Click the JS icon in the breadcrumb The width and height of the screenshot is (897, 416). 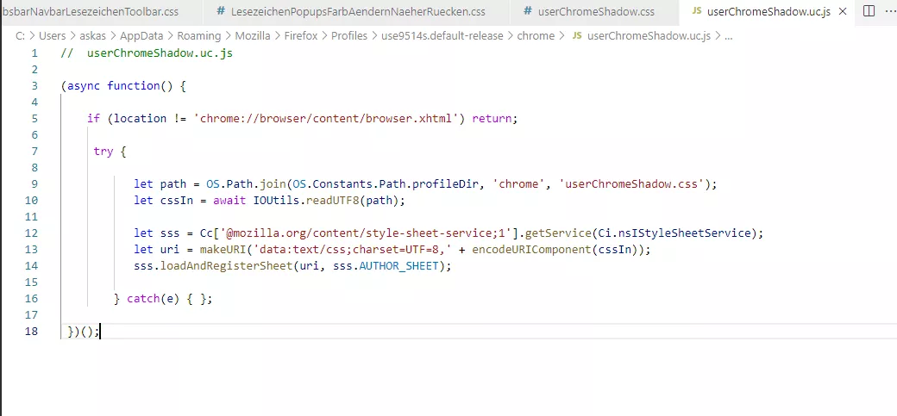coord(577,35)
